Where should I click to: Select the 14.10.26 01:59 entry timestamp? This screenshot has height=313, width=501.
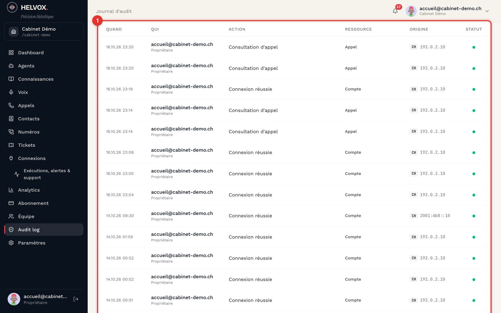point(119,237)
